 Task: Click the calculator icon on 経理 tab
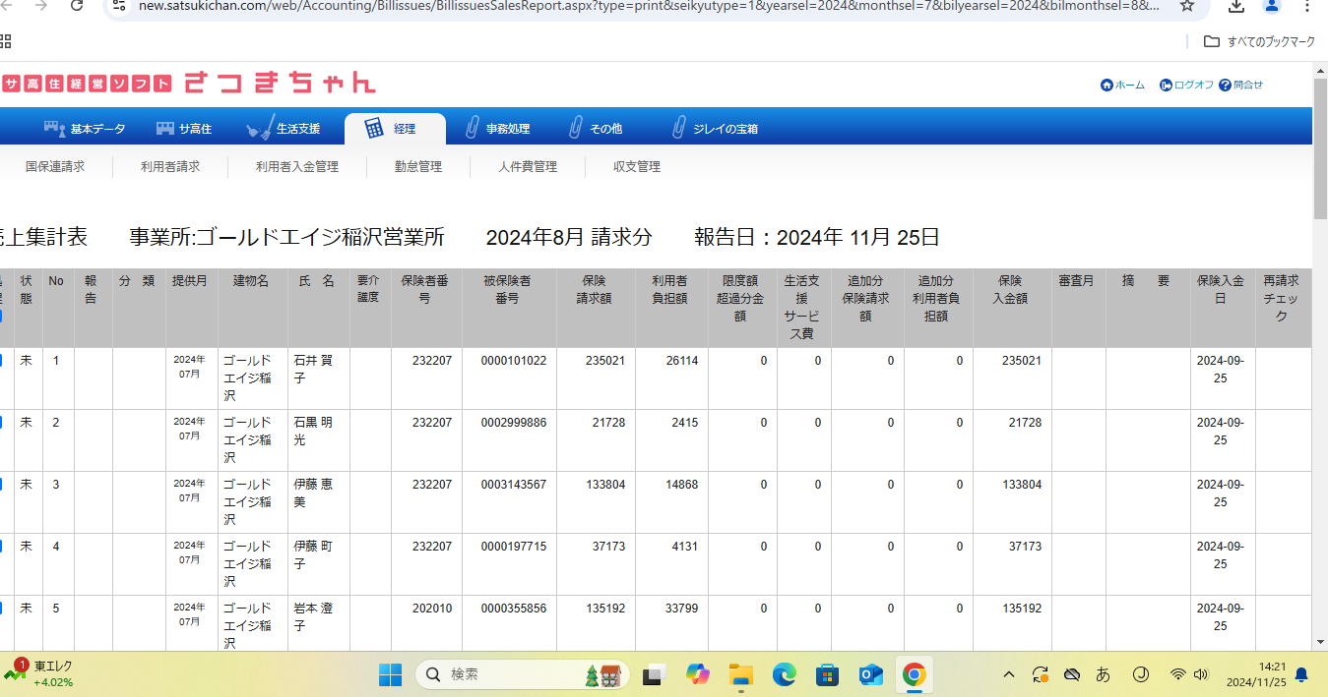coord(374,129)
